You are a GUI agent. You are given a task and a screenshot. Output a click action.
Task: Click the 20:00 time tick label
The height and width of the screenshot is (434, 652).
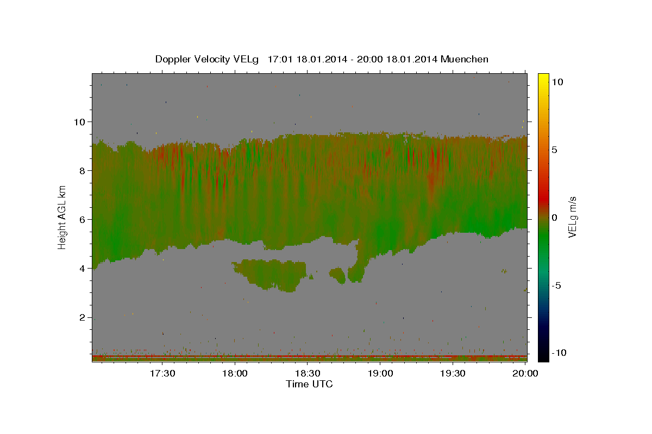(525, 373)
